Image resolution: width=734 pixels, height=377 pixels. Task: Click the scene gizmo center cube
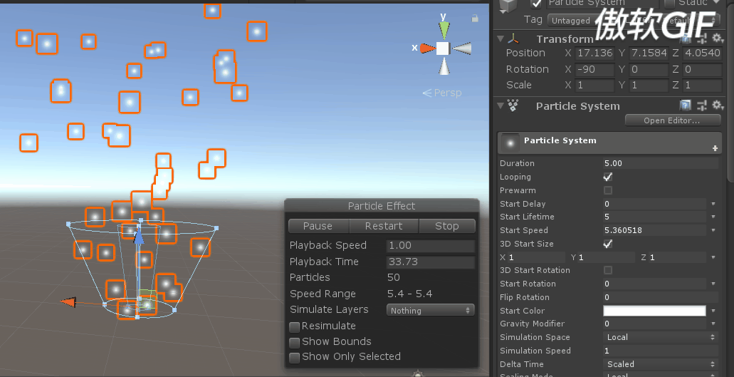(444, 48)
